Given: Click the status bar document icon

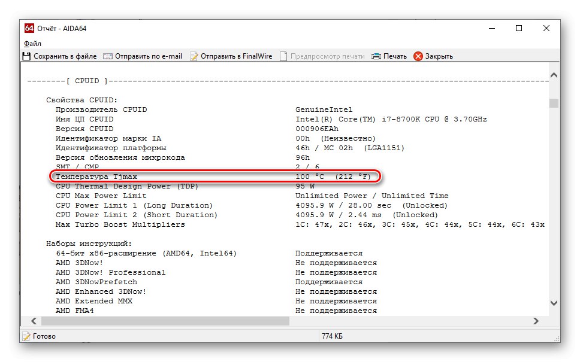Looking at the screenshot, I should [x=26, y=336].
